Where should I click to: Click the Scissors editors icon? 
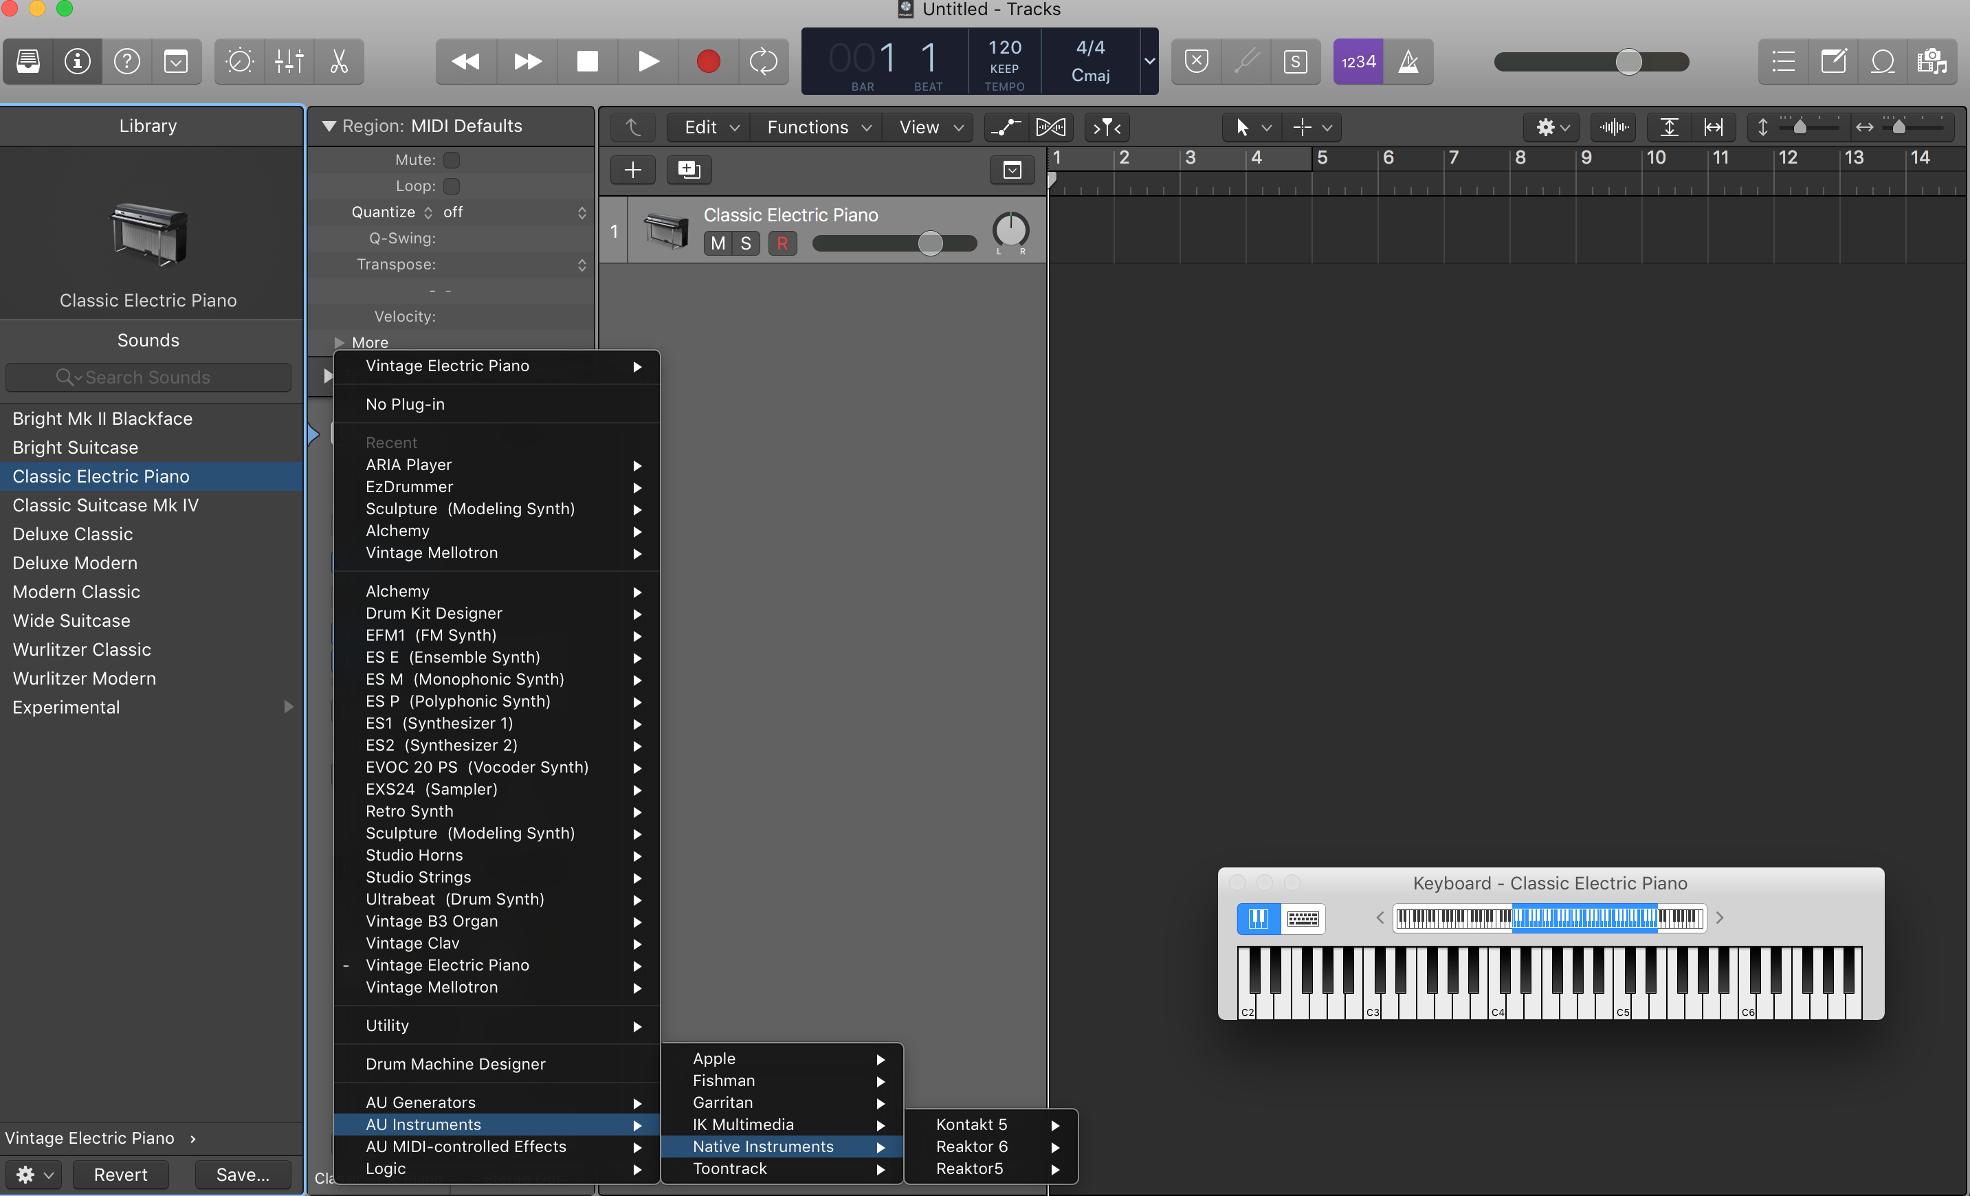click(339, 62)
